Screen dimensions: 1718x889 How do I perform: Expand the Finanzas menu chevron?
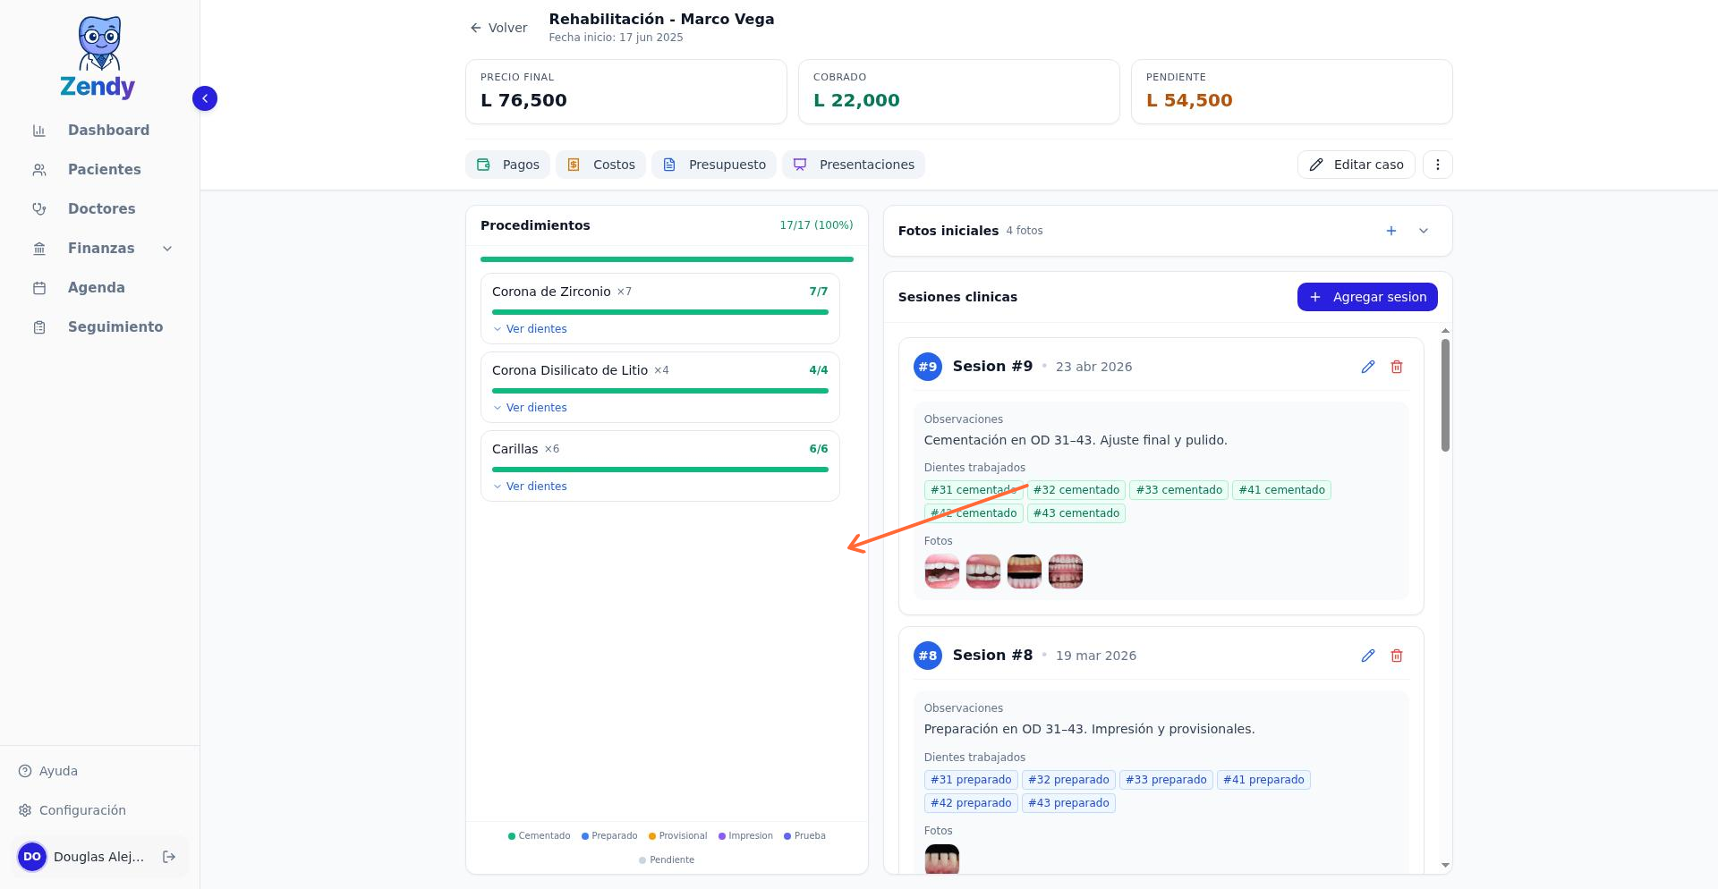167,249
